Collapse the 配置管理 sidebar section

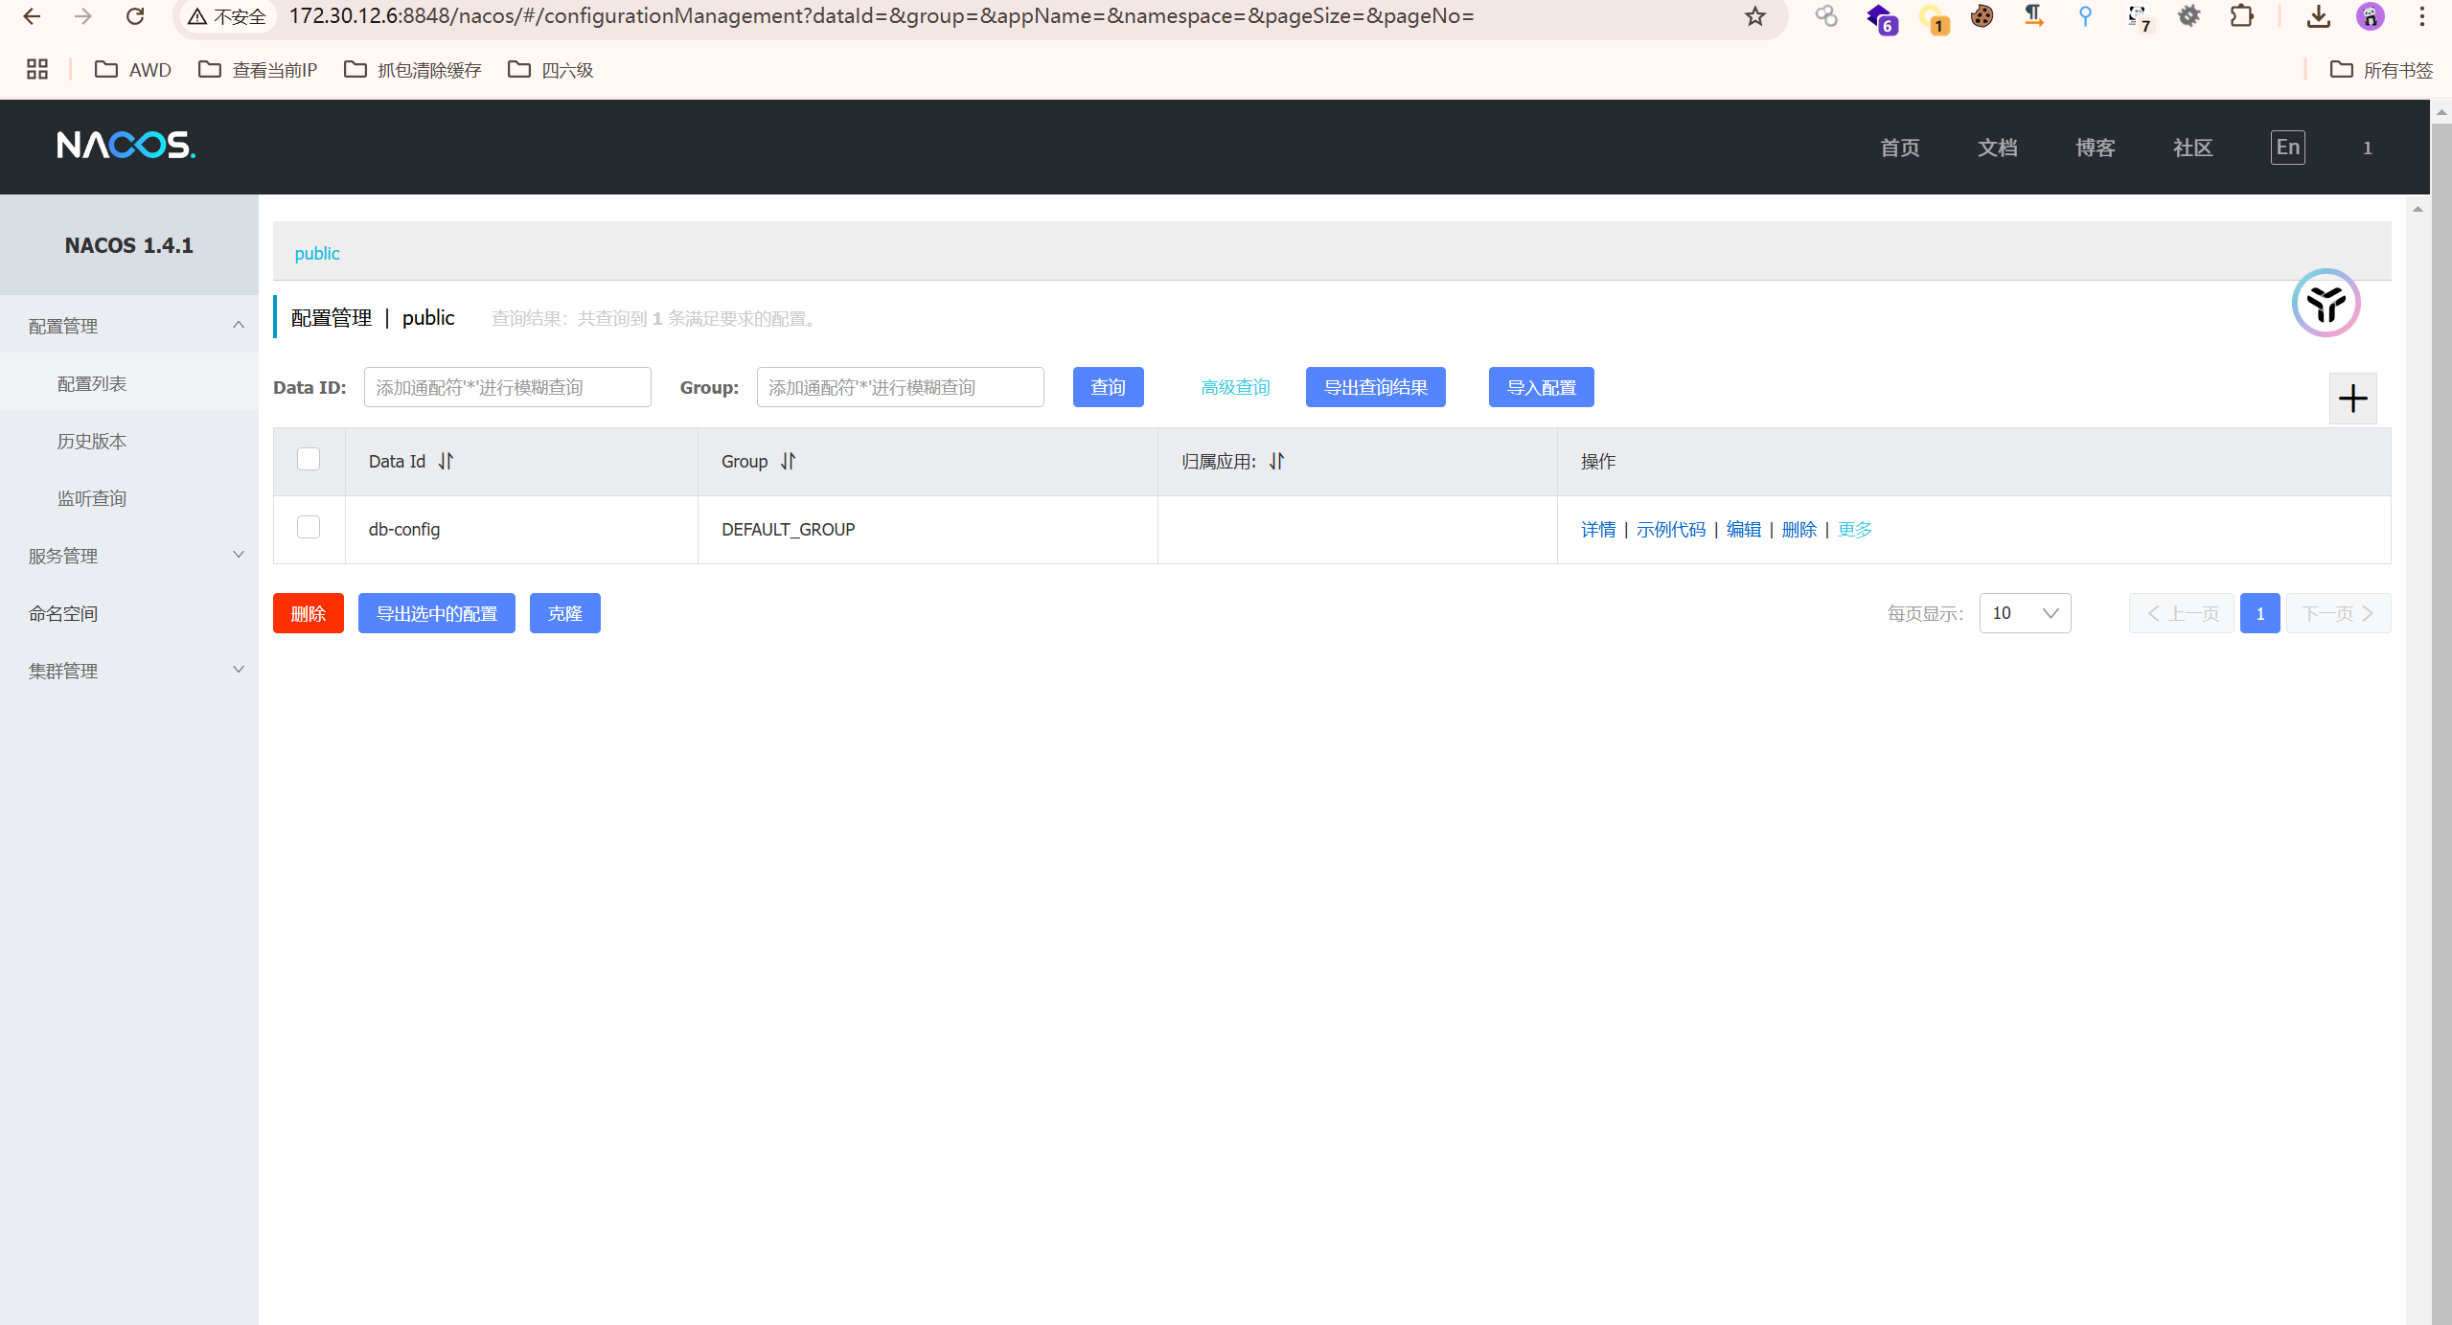coord(129,326)
